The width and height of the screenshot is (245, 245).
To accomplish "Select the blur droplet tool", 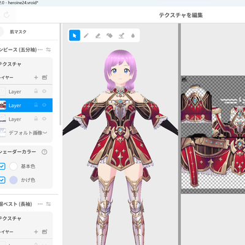I will (x=133, y=36).
